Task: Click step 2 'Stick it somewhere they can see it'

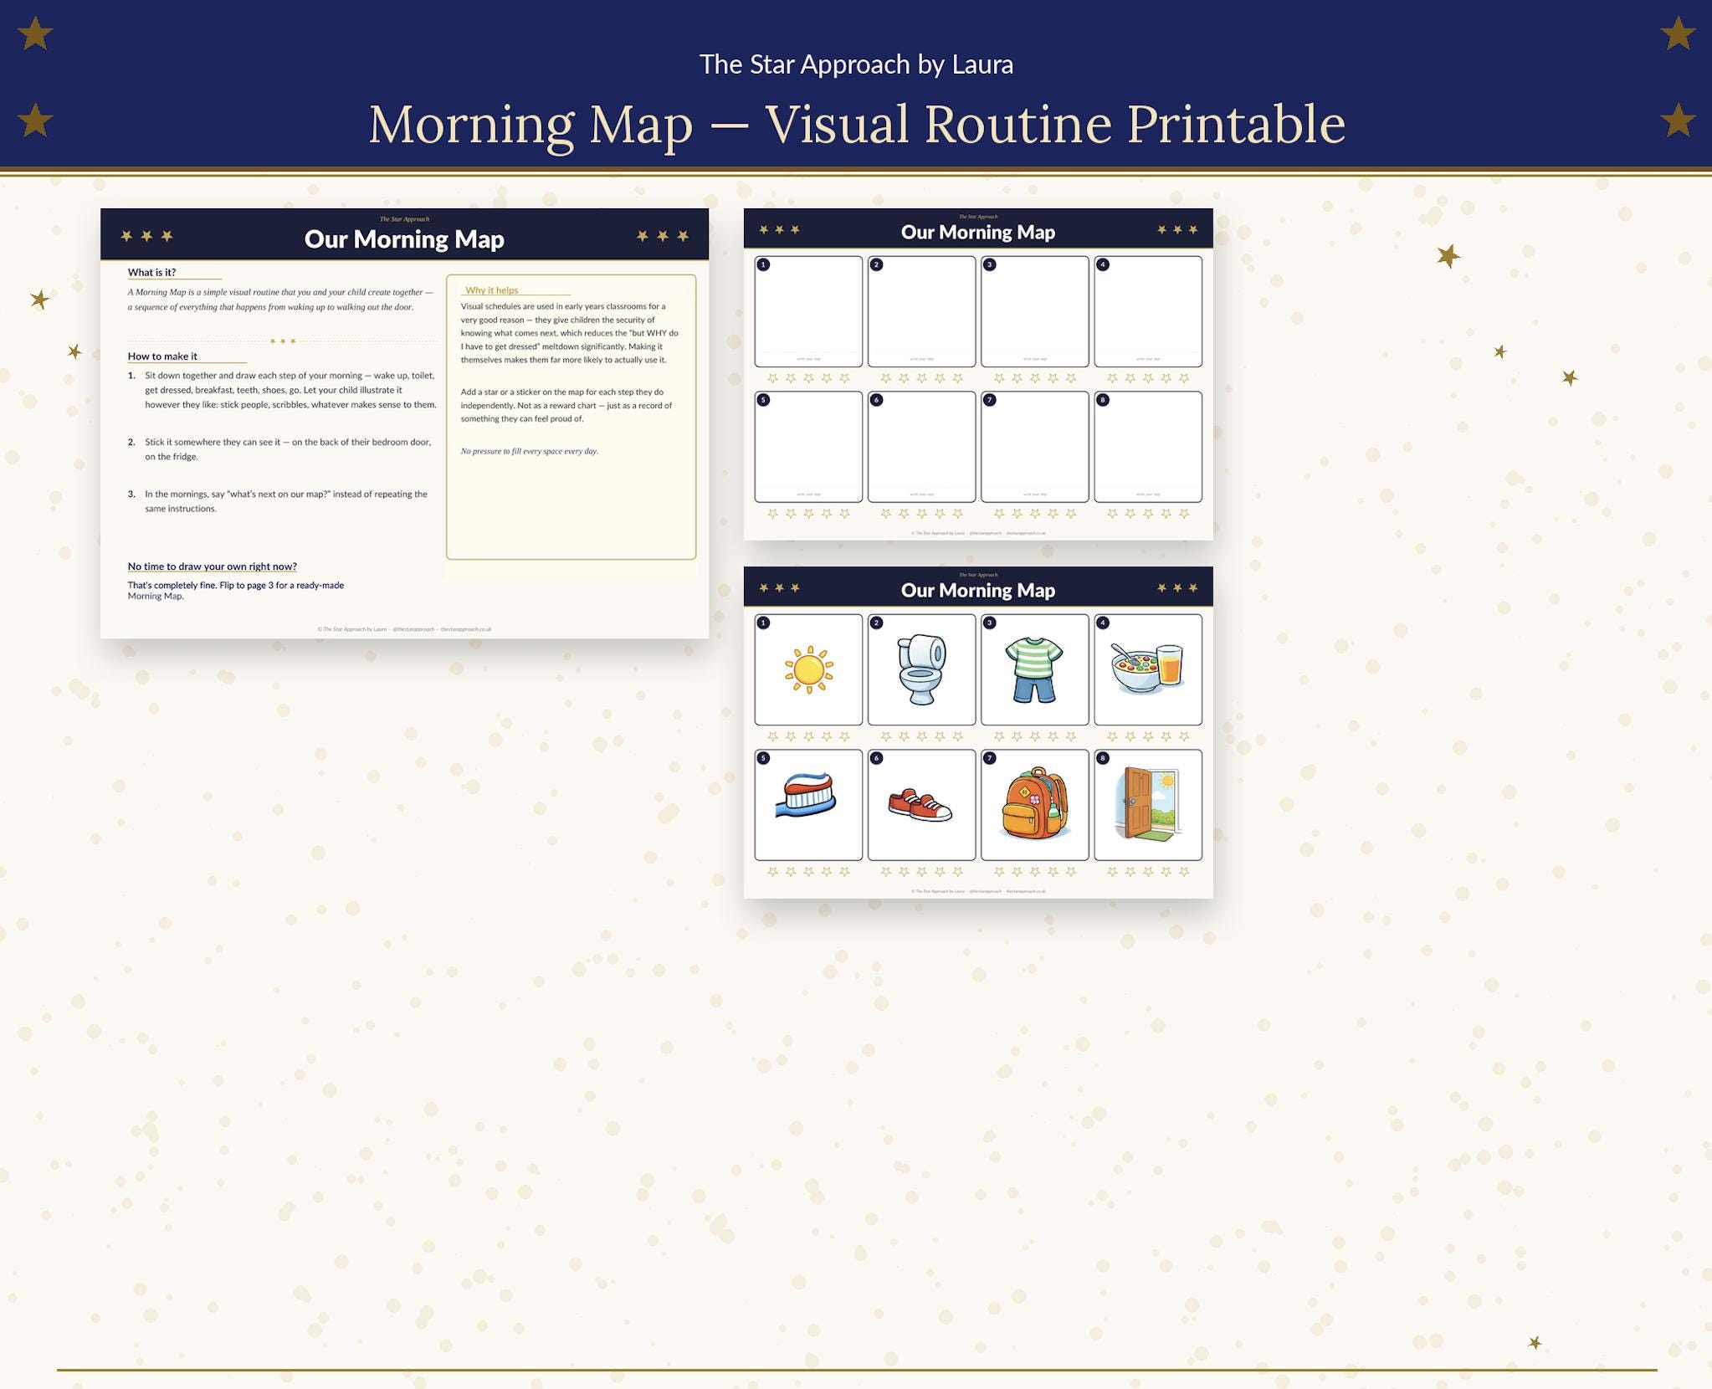Action: pos(288,449)
